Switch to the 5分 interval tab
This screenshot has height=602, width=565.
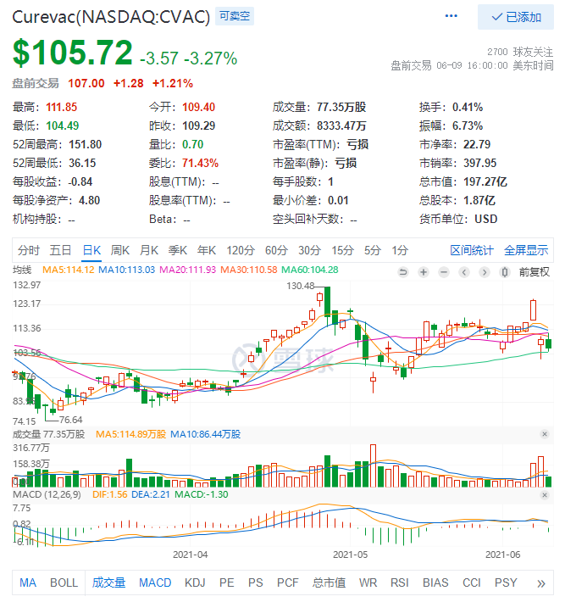click(x=373, y=250)
